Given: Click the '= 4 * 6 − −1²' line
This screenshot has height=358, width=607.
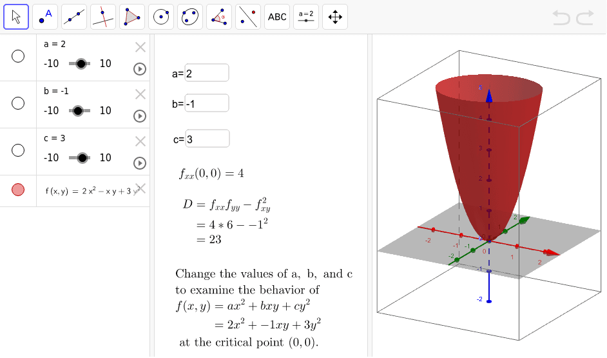Looking at the screenshot, I should click(x=232, y=224).
